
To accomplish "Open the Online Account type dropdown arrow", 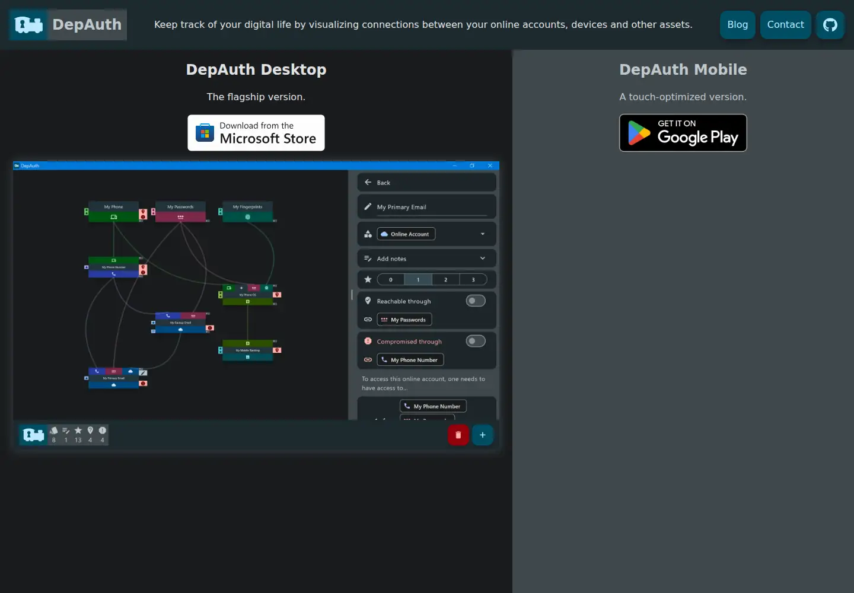I will (483, 234).
